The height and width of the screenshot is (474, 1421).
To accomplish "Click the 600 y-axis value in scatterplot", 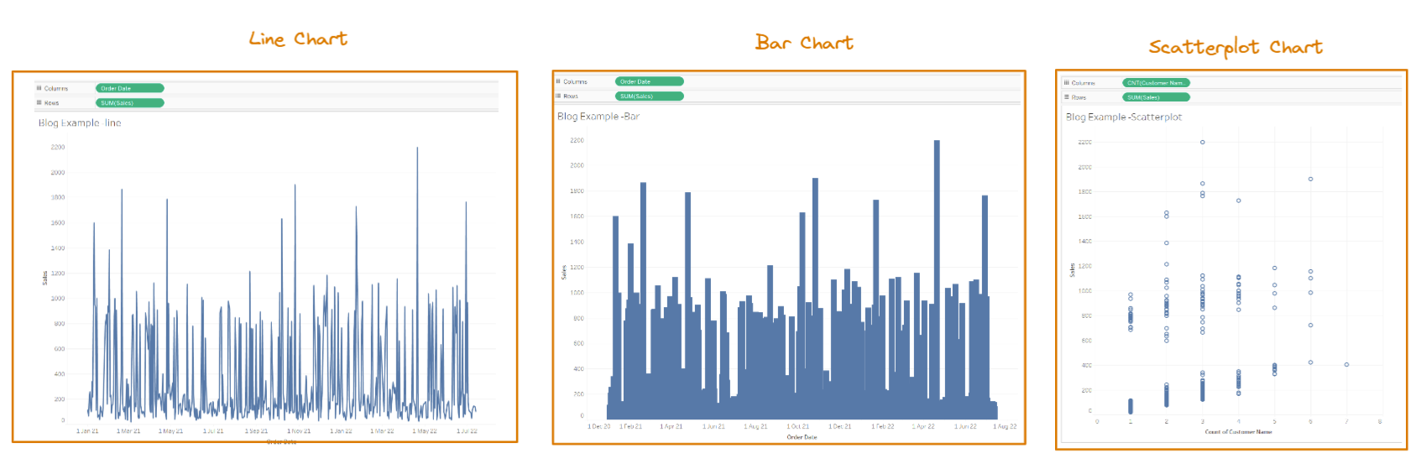I will tap(1087, 341).
